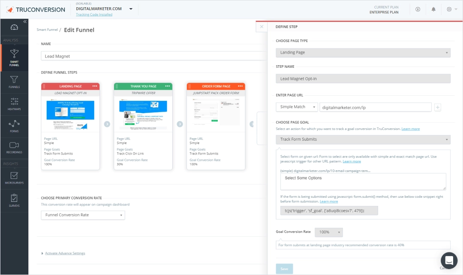
Task: Click the Tracking Code Installed link
Action: tap(94, 15)
